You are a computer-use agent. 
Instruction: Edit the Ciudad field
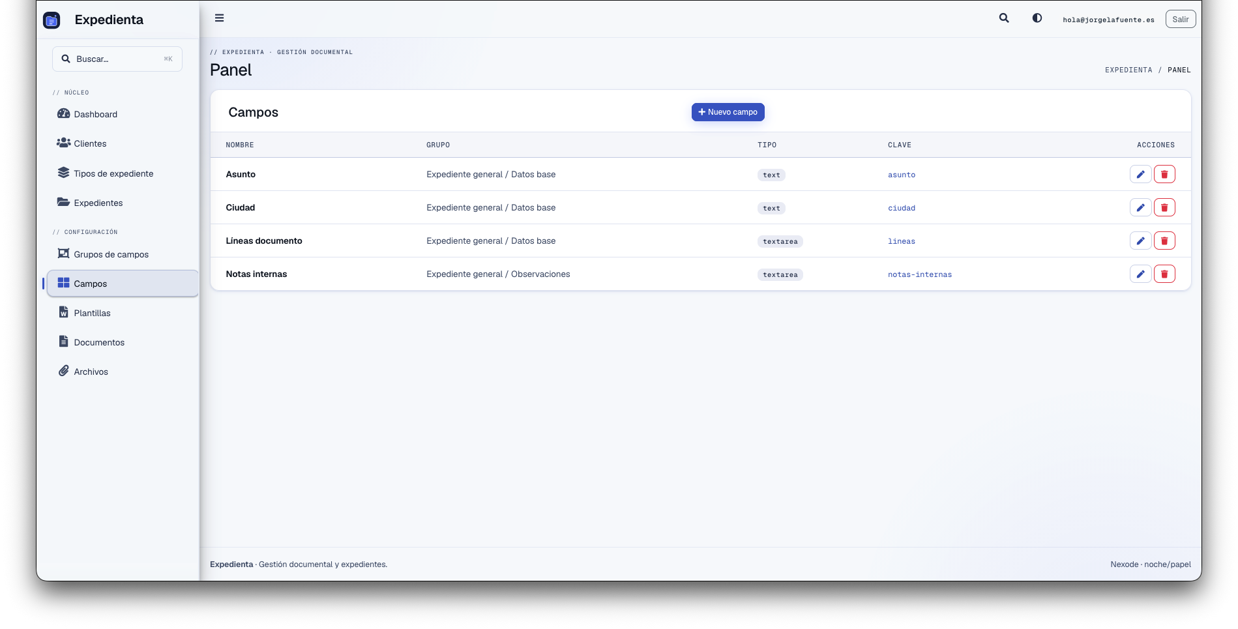coord(1140,207)
